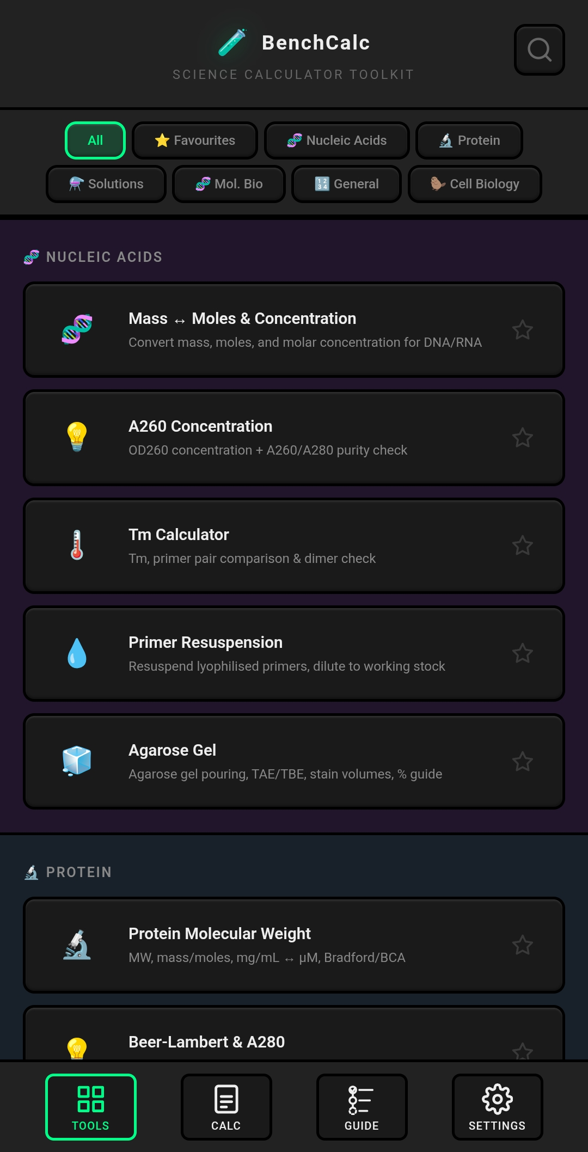Select the Cell Biology filter chip

(475, 184)
